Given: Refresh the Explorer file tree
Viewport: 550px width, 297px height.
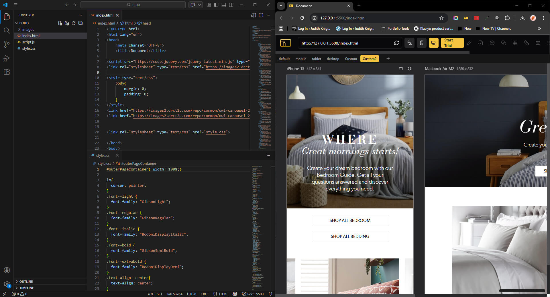Looking at the screenshot, I should click(74, 23).
